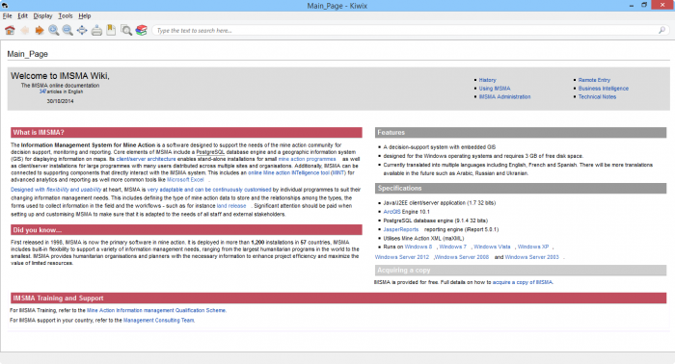Screen dimensions: 675x364
Task: Click the 'Acquiring a copy' section header
Action: 521,270
